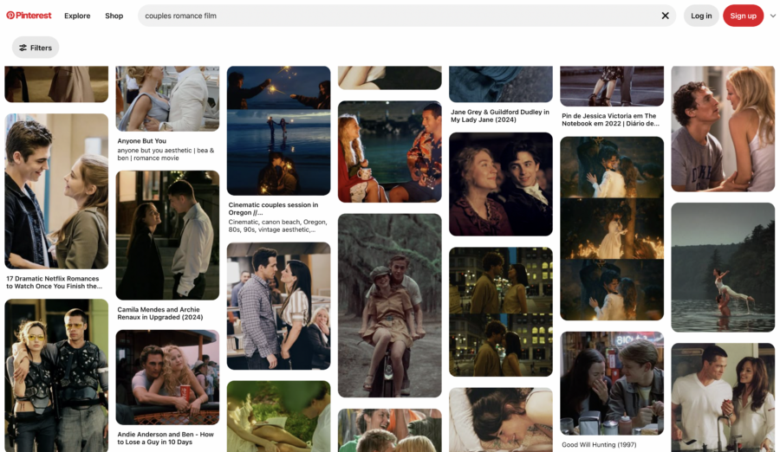Screen dimensions: 780x452
Task: Open the Shop menu item
Action: pos(114,16)
